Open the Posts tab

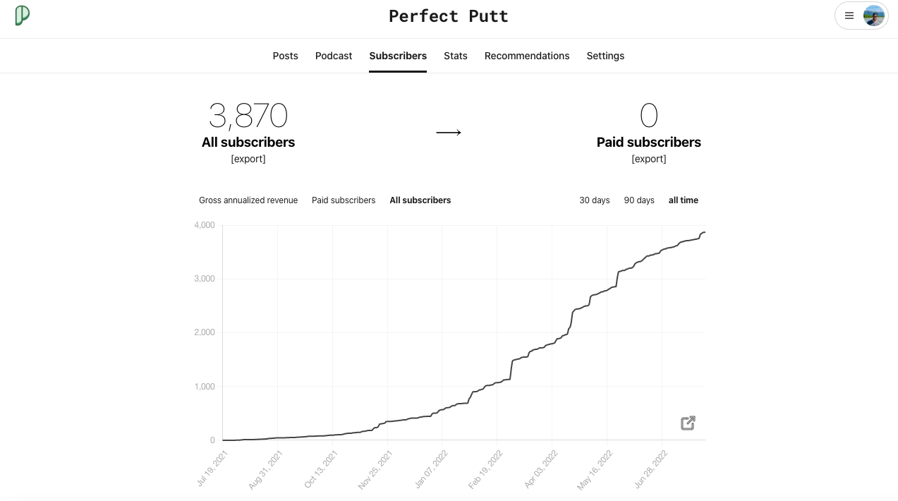click(285, 56)
